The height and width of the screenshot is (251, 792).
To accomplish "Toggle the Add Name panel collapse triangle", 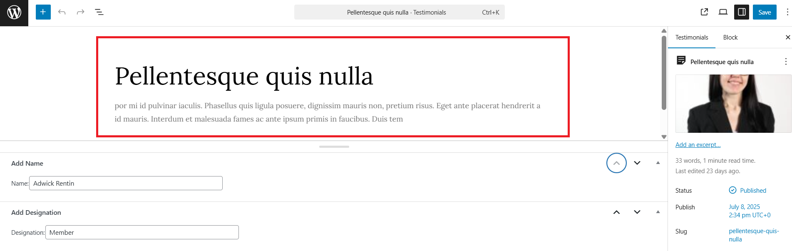I will [x=658, y=163].
